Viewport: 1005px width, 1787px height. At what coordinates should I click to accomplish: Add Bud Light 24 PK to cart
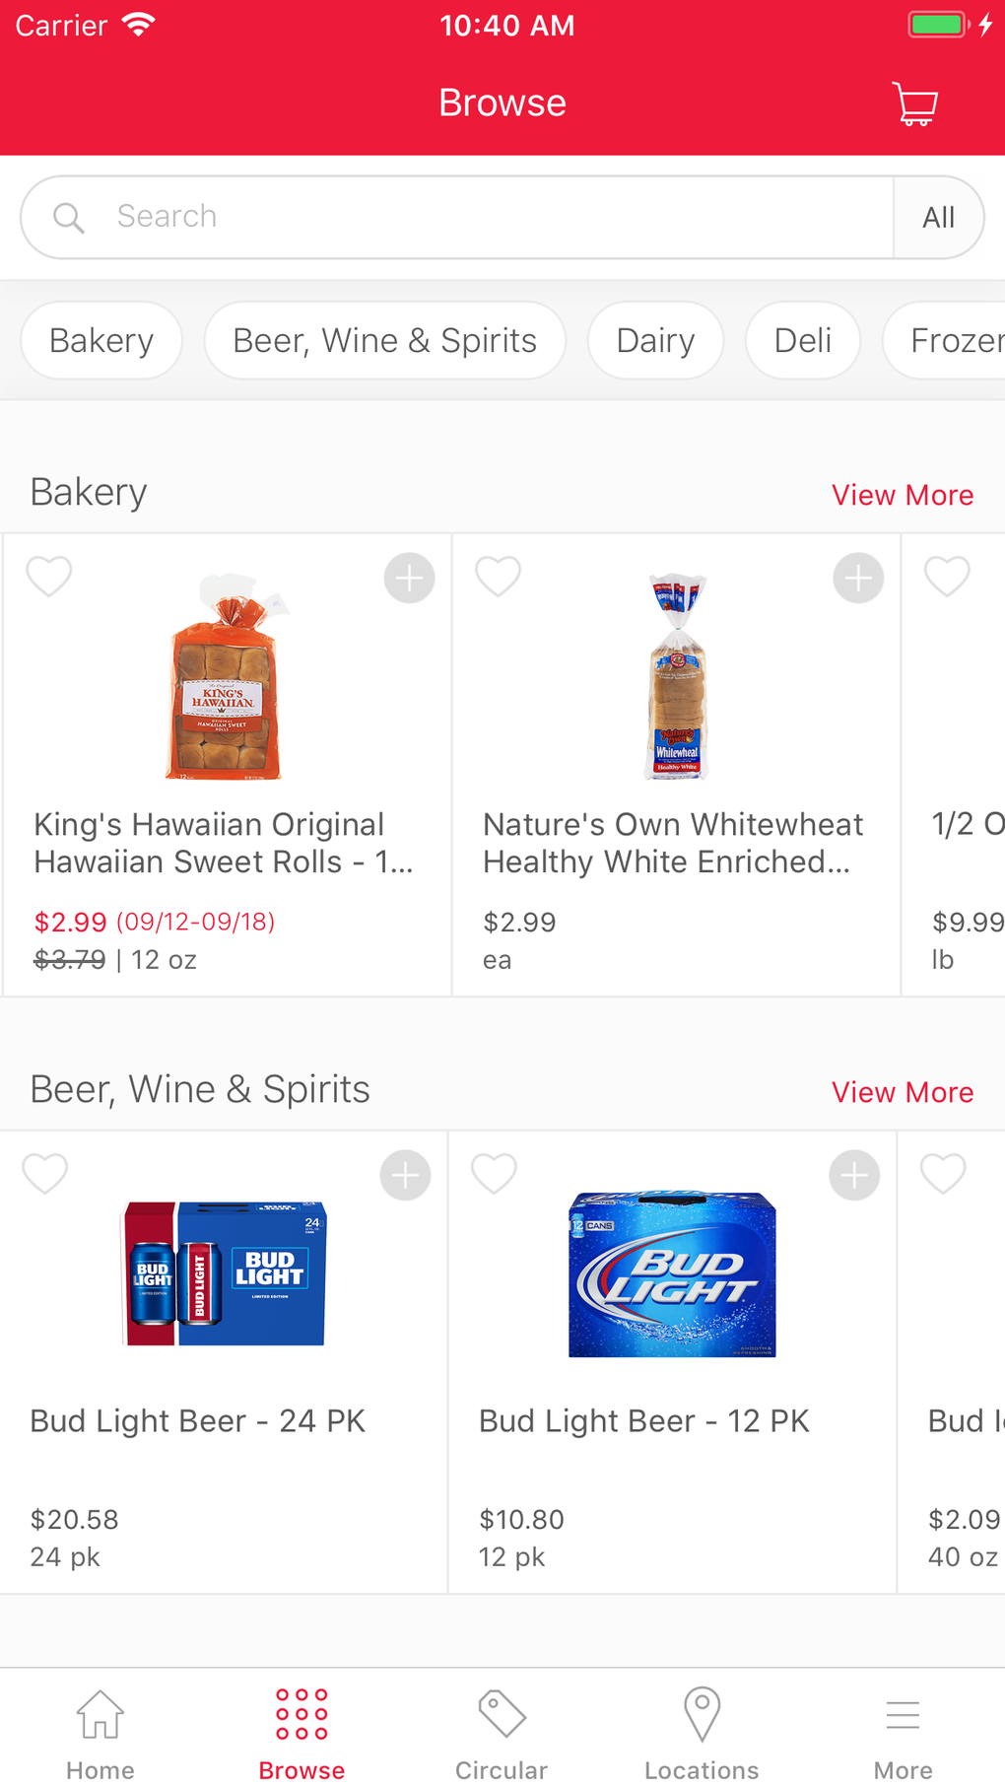click(x=405, y=1175)
